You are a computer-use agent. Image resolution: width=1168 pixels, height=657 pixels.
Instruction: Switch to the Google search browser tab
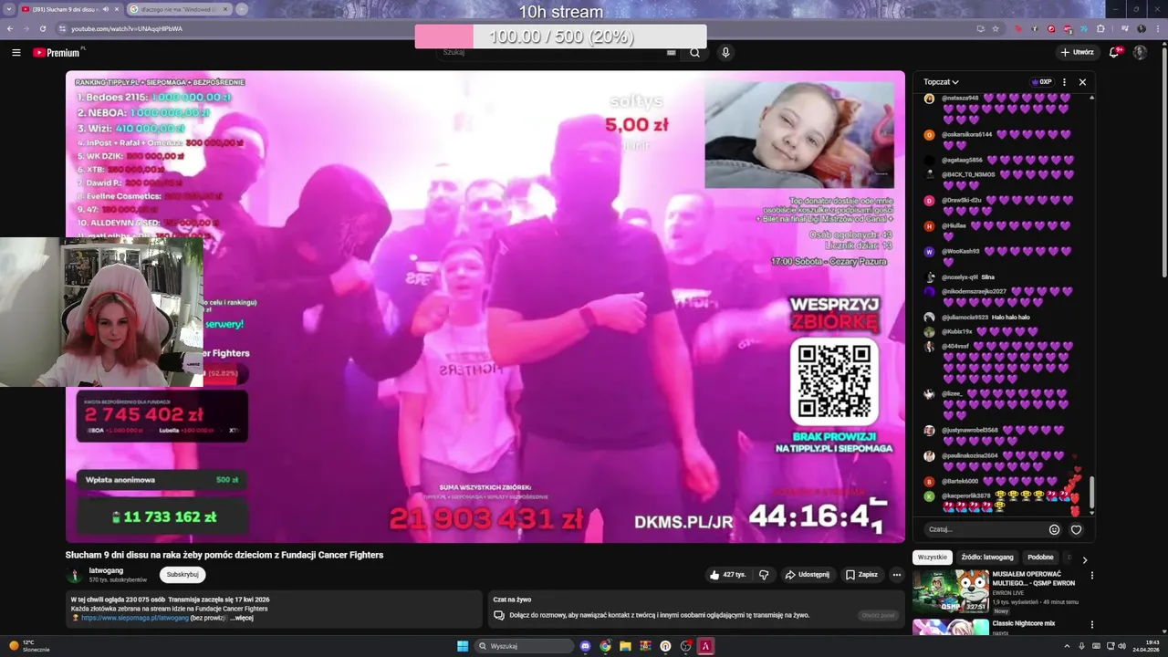point(179,9)
